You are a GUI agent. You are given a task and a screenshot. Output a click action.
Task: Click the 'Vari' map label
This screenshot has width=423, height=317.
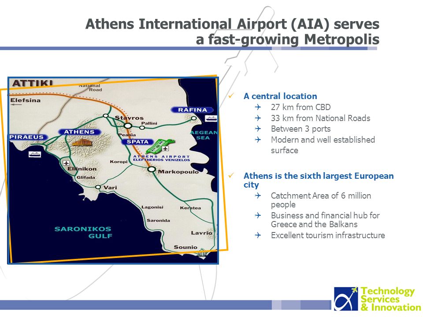tap(110, 188)
